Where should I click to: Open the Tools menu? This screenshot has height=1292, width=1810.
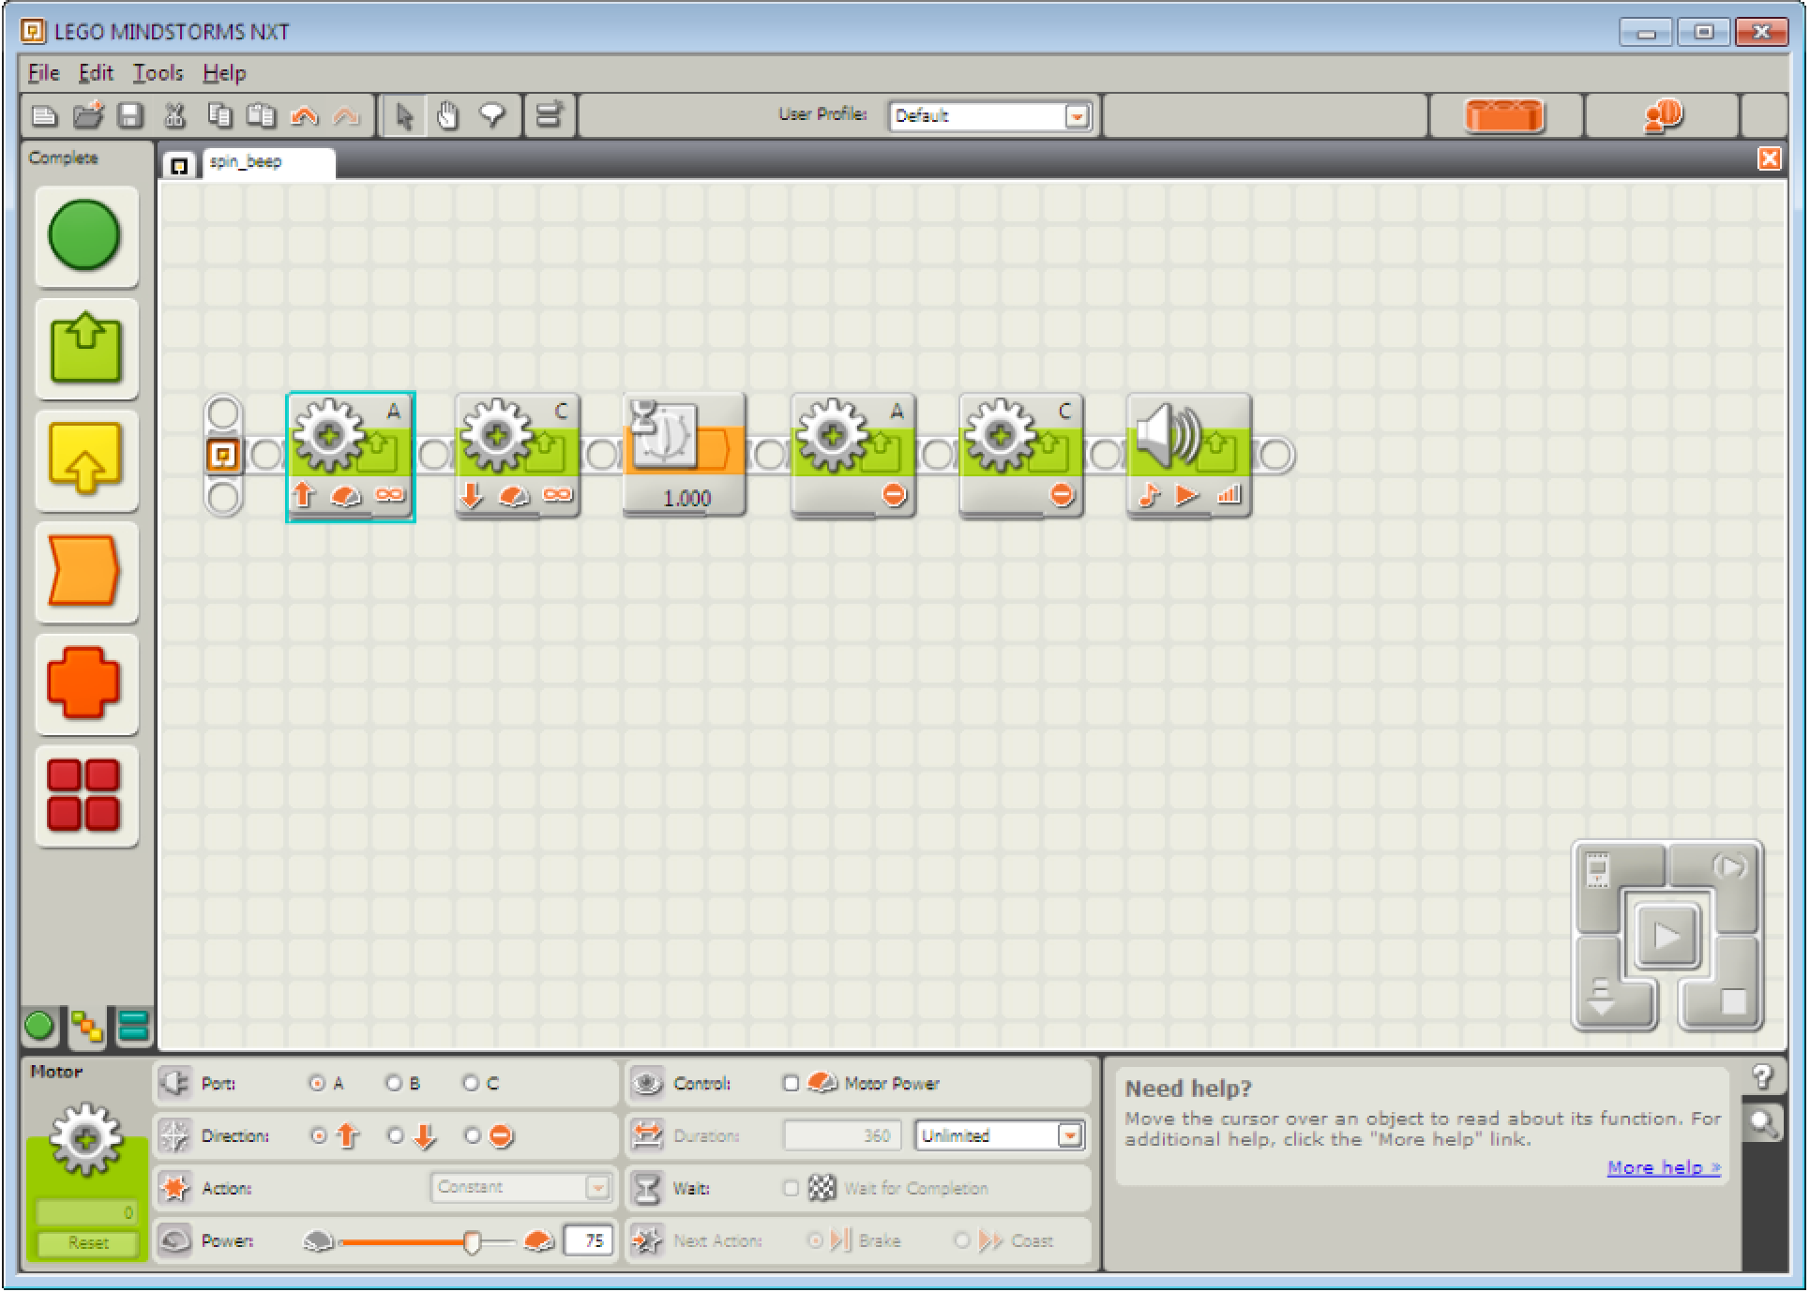click(158, 73)
